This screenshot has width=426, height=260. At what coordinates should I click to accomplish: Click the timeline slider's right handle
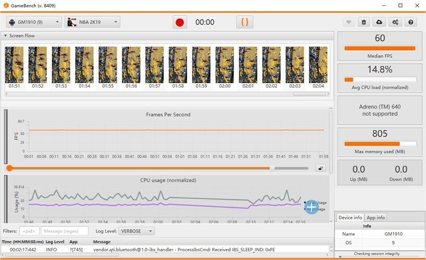pos(272,168)
